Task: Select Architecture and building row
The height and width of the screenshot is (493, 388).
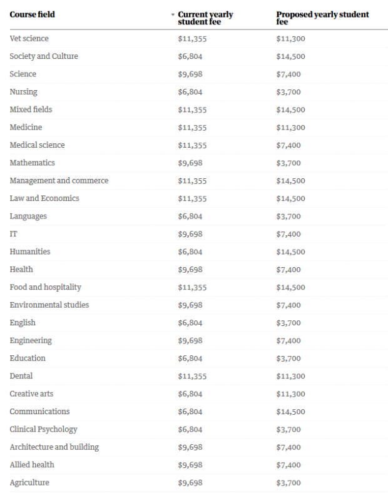Action: tap(54, 447)
